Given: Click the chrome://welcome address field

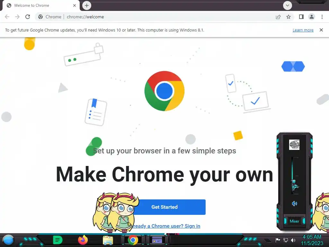Looking at the screenshot, I should coord(155,17).
